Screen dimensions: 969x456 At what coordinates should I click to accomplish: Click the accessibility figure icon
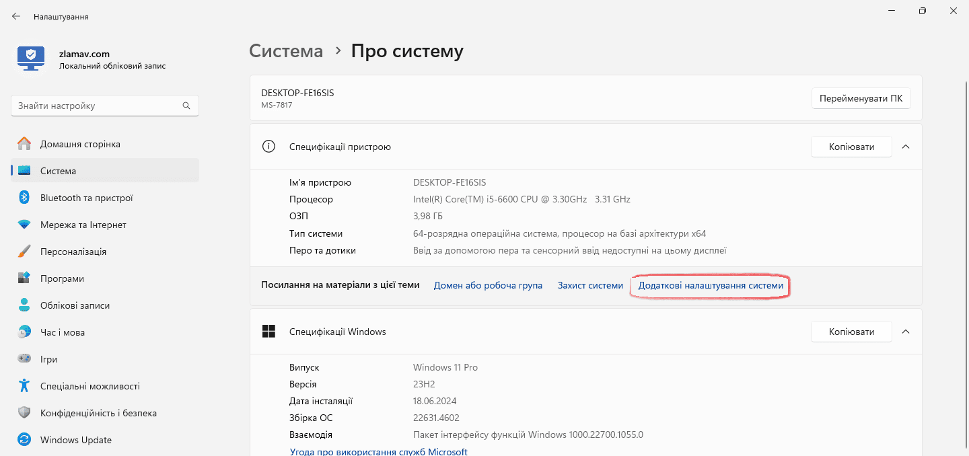pyautogui.click(x=24, y=386)
